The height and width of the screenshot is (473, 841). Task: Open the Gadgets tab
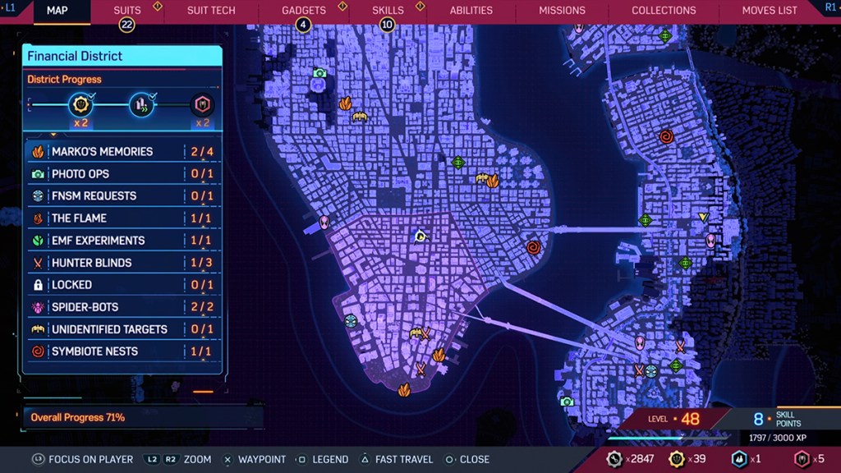[304, 10]
